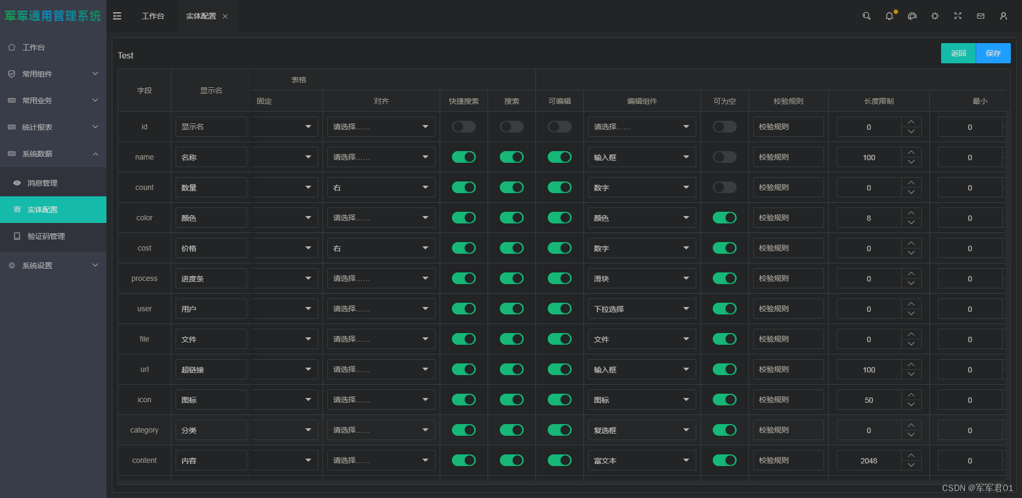Viewport: 1022px width, 498px height.
Task: Click the eye icon beside 消息管理
Action: (x=17, y=183)
